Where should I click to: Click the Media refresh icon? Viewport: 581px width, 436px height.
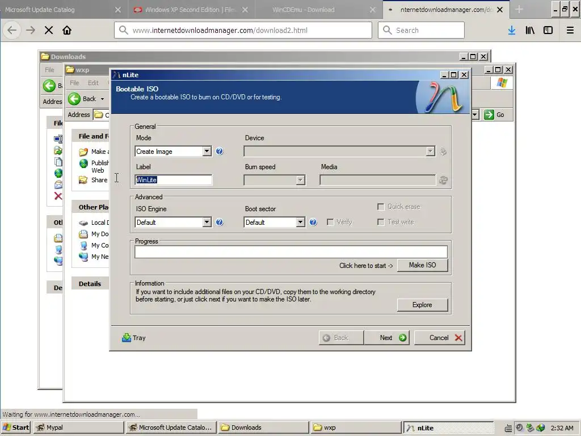443,180
